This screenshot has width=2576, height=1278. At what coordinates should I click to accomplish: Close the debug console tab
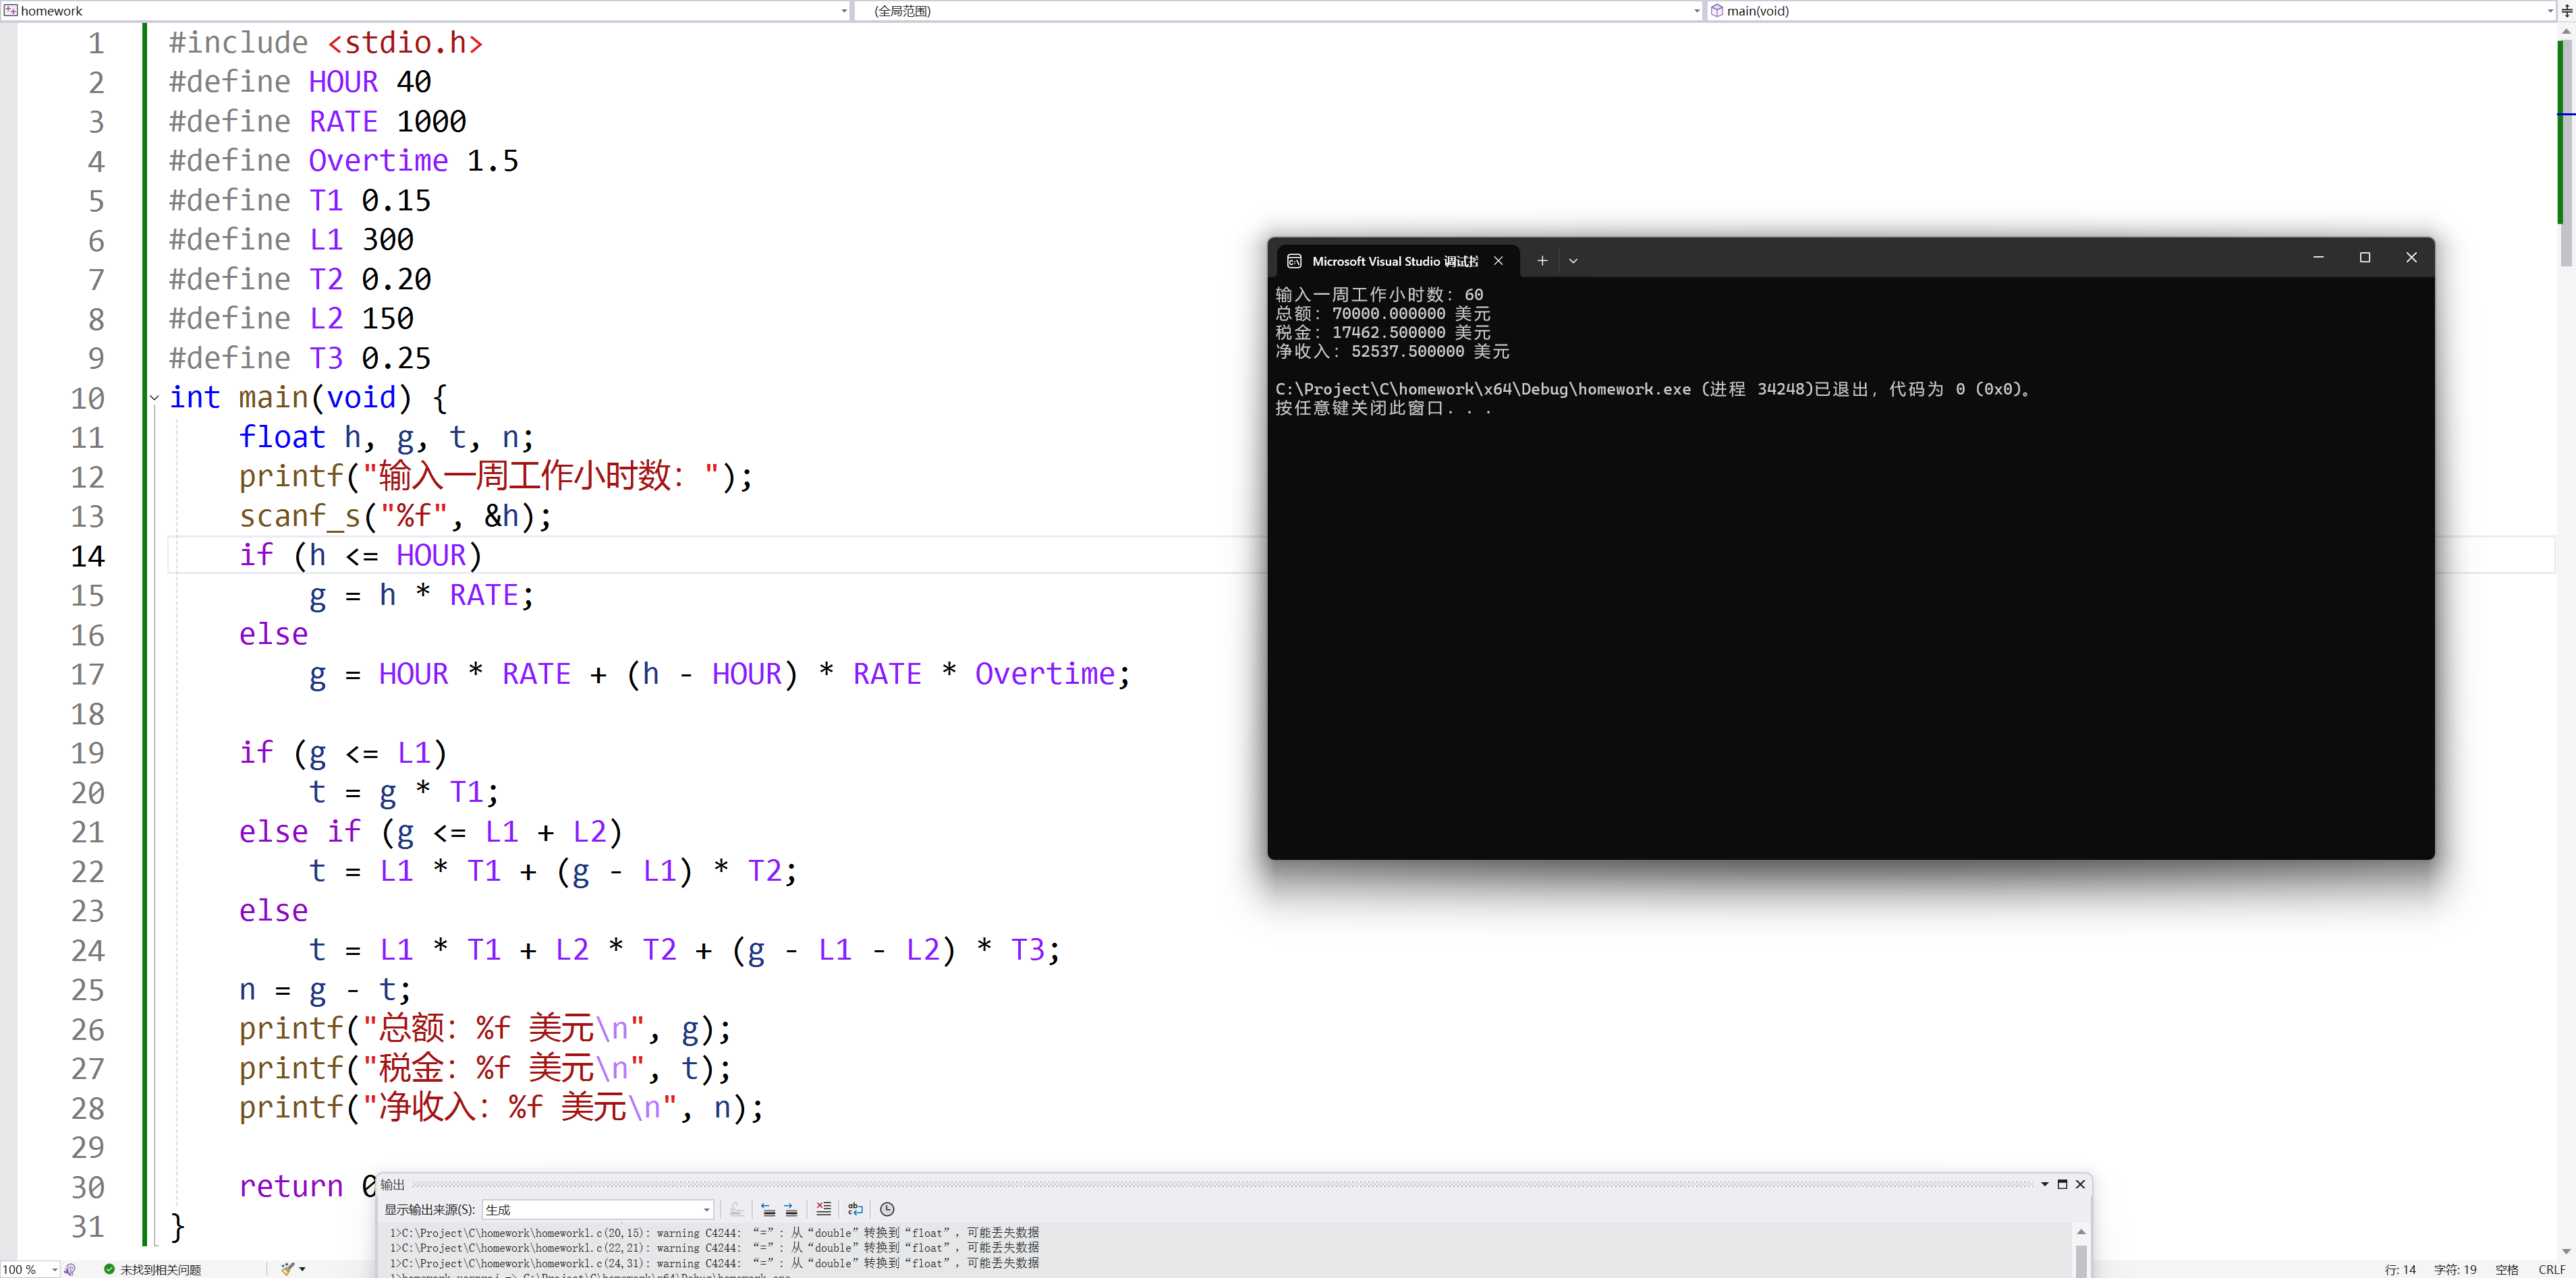[1498, 261]
